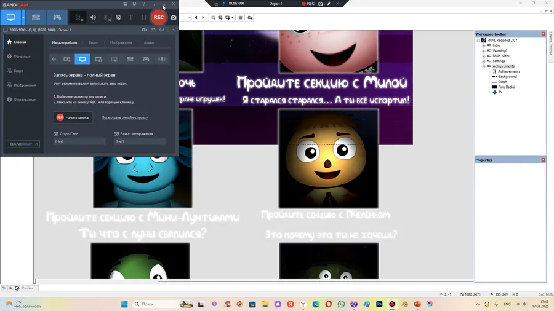
Task: Open dropdown arrow beside screen recording mode
Action: pyautogui.click(x=23, y=17)
